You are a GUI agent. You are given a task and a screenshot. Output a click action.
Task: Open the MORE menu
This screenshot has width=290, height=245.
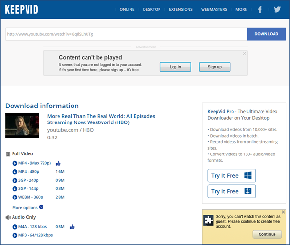point(241,9)
